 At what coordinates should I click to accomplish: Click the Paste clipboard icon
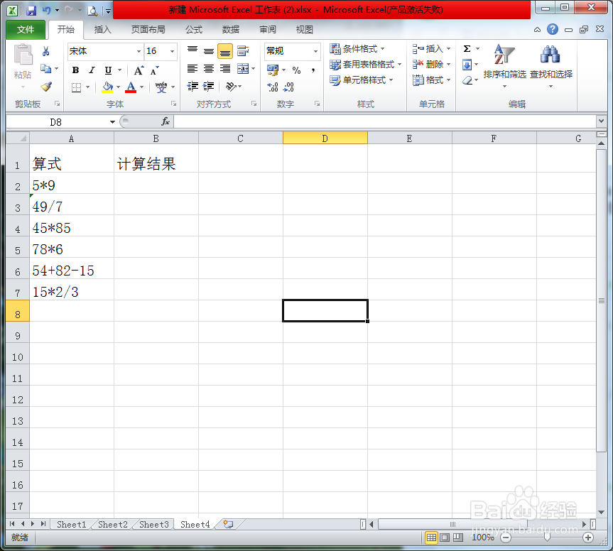tap(23, 55)
